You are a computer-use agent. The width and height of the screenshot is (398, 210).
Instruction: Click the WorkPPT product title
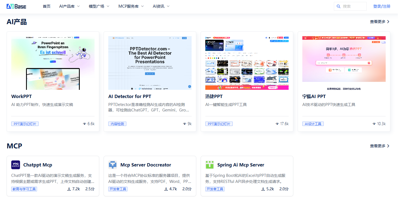coord(21,96)
